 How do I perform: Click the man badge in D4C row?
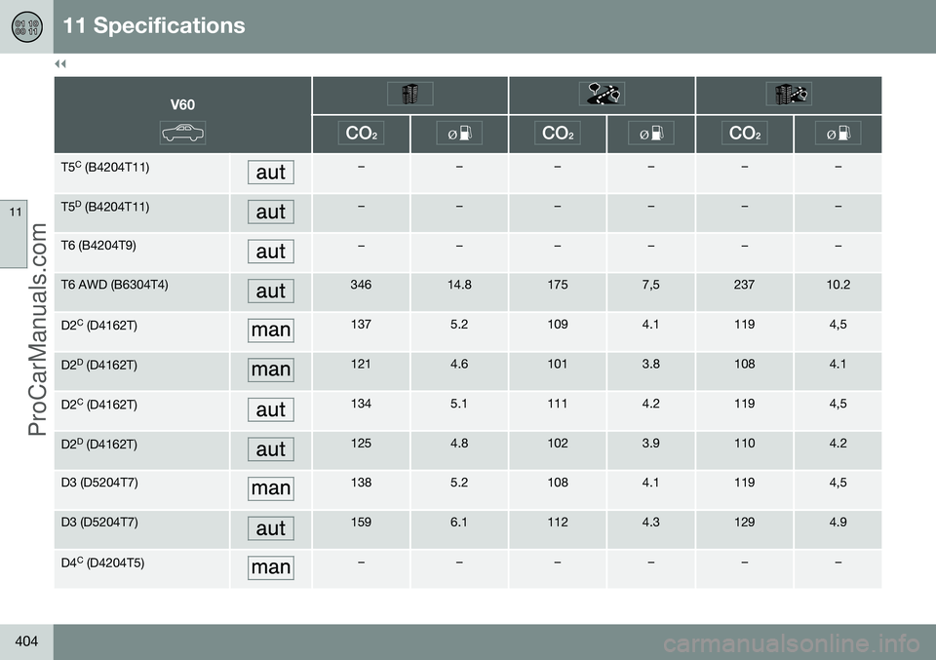pyautogui.click(x=271, y=567)
